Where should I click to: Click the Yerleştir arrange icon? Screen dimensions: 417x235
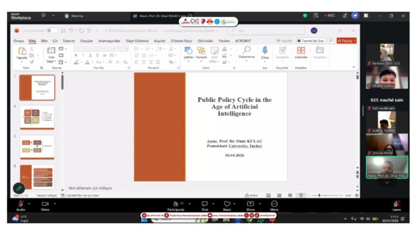coord(201,51)
